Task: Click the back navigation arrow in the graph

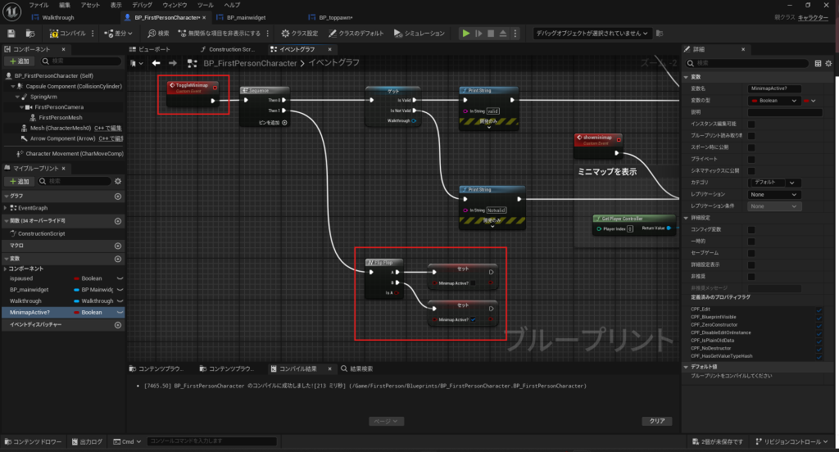Action: [x=156, y=63]
